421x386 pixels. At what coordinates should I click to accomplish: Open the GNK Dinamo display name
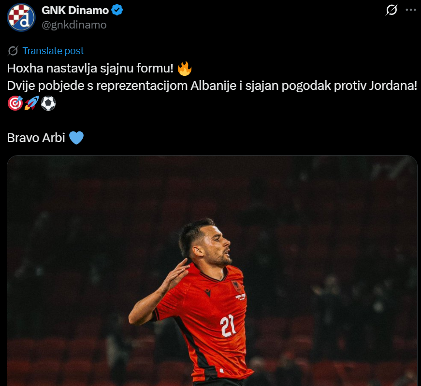(75, 10)
